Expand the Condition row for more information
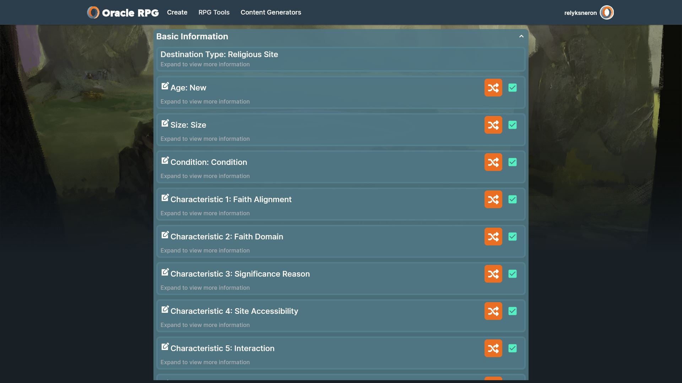The image size is (682, 383). (x=205, y=176)
